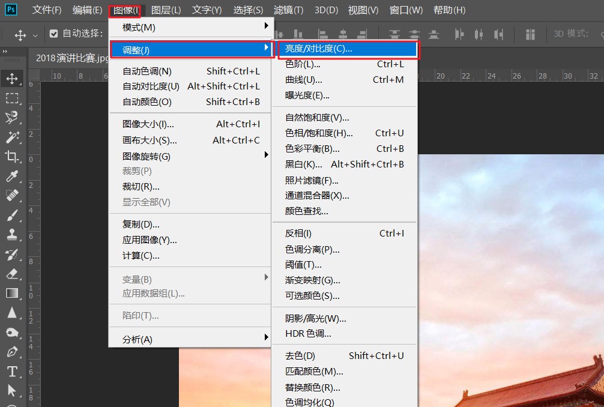The width and height of the screenshot is (604, 407).
Task: Choose 色相/饱和度(H) adjustment
Action: (345, 133)
